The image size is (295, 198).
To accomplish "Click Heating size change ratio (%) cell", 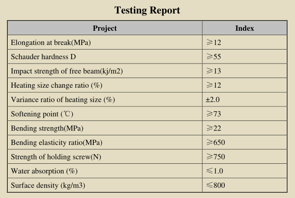I will tap(105, 85).
